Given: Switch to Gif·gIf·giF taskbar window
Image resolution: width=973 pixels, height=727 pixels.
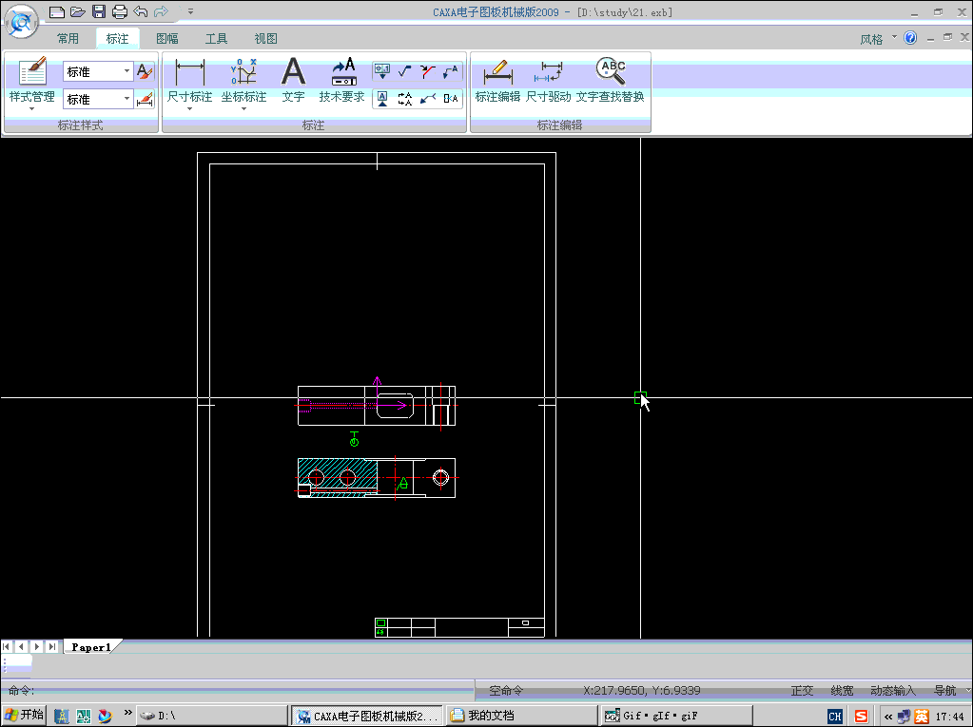Looking at the screenshot, I should [x=676, y=716].
